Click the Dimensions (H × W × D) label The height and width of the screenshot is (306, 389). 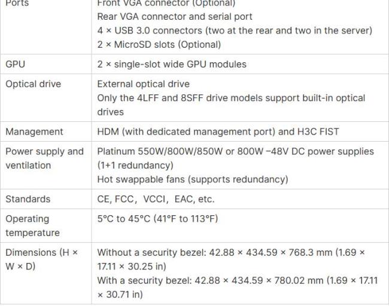[x=42, y=259]
